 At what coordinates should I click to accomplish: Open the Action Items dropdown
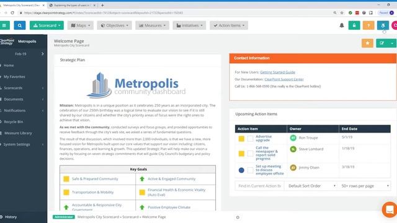point(229,25)
